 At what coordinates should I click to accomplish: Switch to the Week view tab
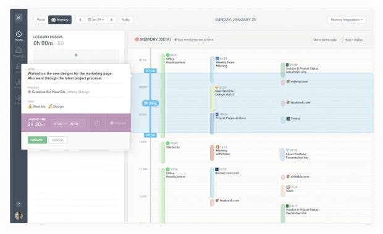pyautogui.click(x=41, y=20)
